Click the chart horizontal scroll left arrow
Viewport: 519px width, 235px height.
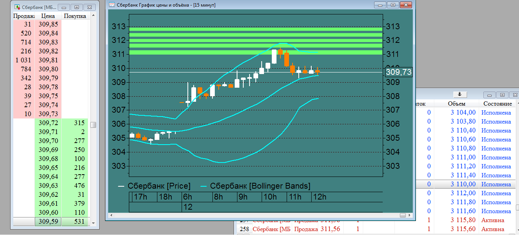111,215
